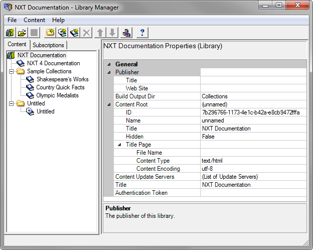Click the Authentication Token value field
The image size is (313, 250).
point(253,193)
